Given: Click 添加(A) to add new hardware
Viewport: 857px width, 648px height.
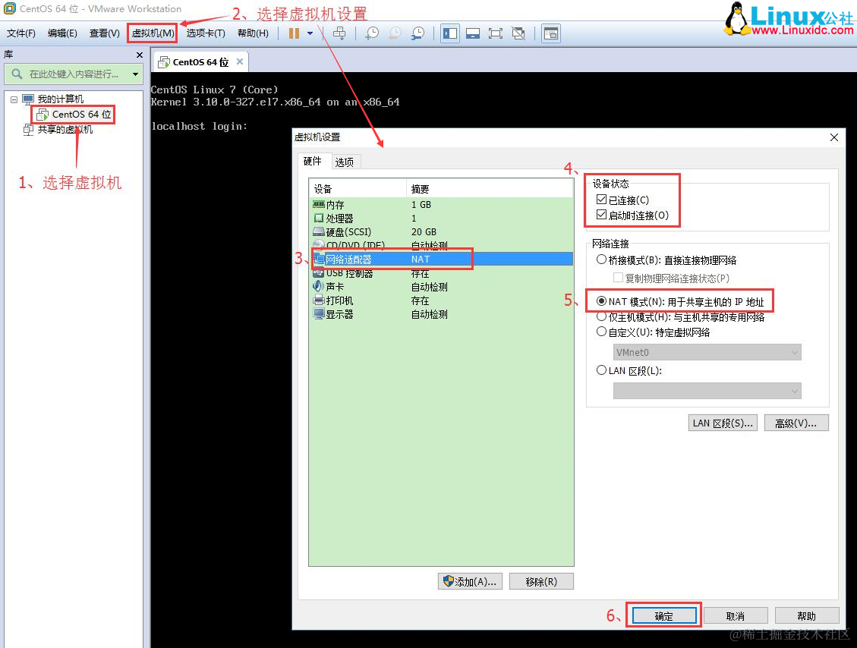Looking at the screenshot, I should [x=470, y=580].
